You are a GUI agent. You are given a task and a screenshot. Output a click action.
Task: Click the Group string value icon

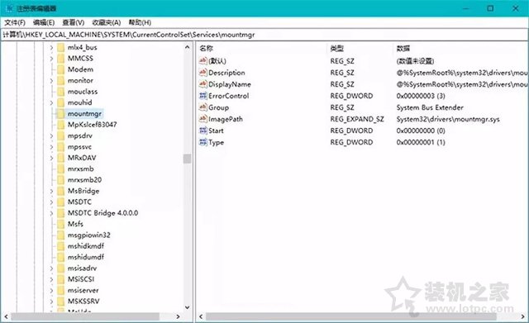[x=203, y=107]
